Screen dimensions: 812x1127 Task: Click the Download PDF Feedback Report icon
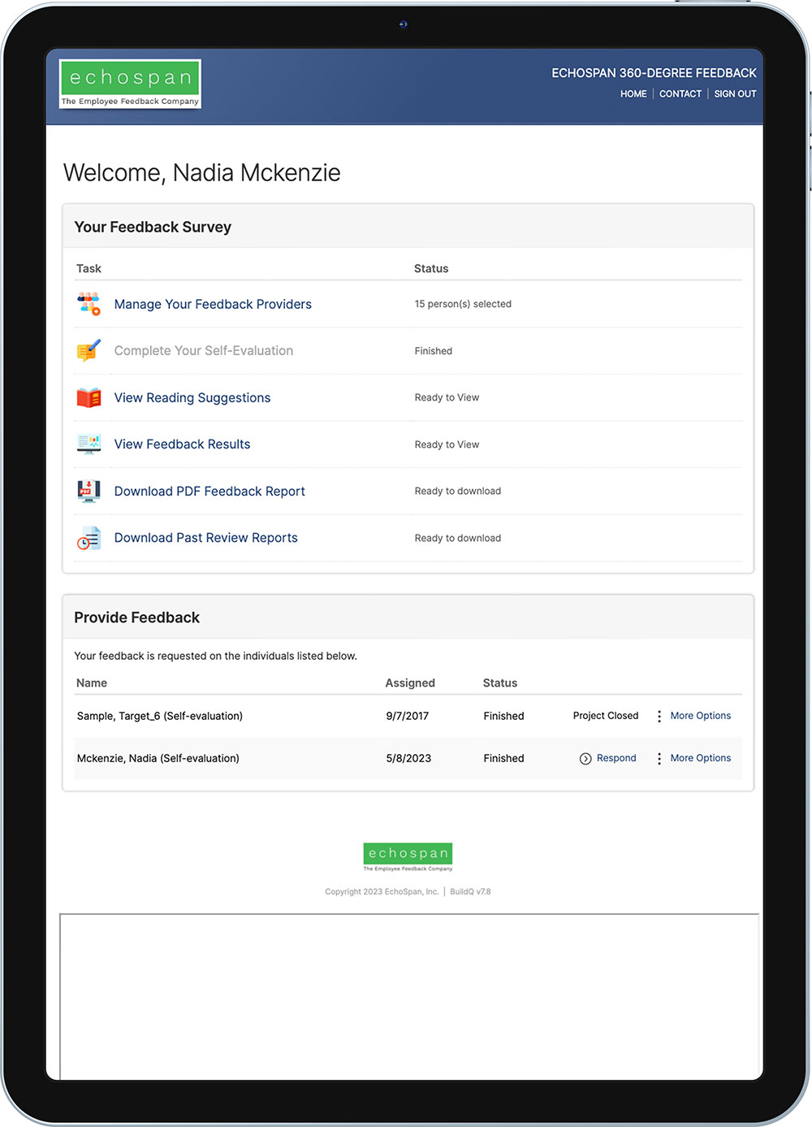pyautogui.click(x=89, y=491)
